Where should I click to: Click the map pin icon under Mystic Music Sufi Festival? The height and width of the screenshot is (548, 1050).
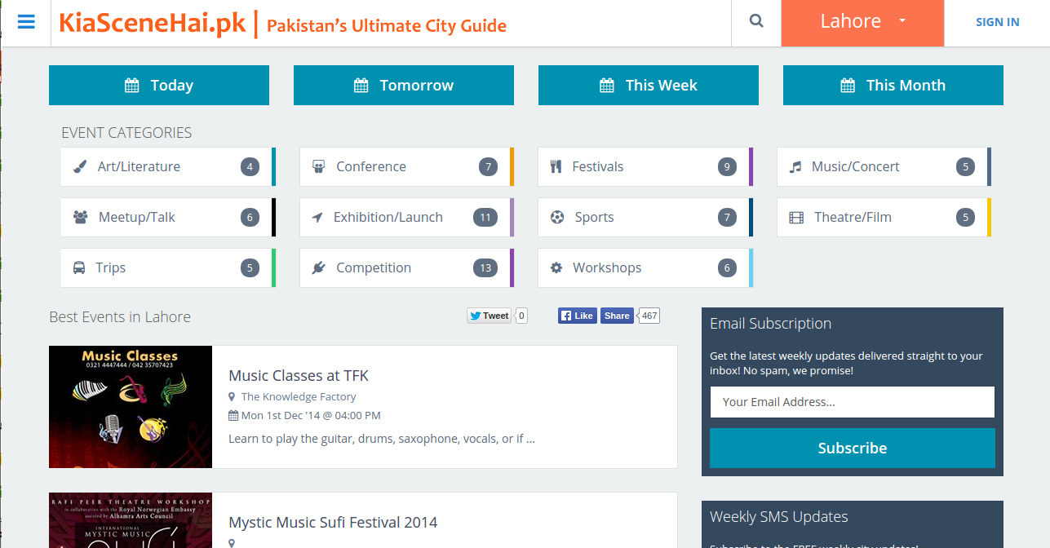(x=232, y=543)
